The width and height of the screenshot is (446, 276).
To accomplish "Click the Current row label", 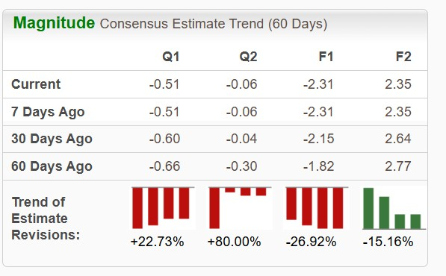I will (36, 84).
